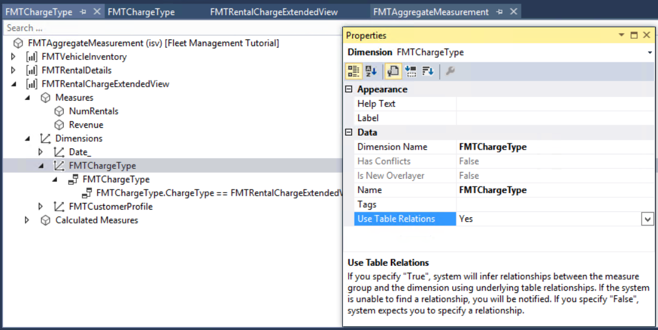
Task: Collapse the Dimensions node
Action: click(28, 139)
